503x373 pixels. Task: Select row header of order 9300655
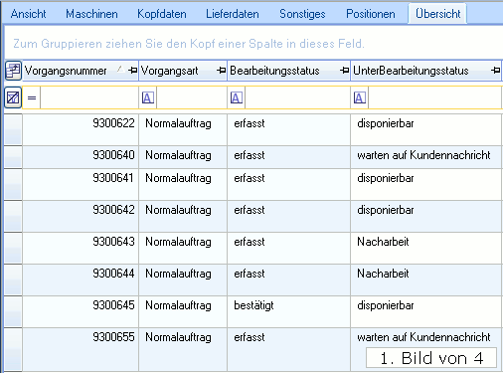tap(13, 349)
